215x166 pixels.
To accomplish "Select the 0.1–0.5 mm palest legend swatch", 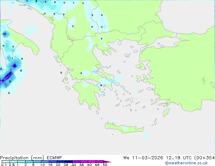I will tap(6, 162).
